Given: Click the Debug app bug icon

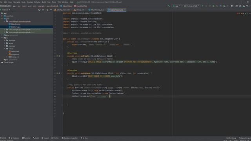Looking at the screenshot, I should [x=213, y=6].
